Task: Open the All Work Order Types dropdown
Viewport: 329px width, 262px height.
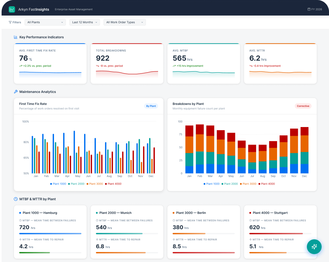Action: click(x=124, y=22)
